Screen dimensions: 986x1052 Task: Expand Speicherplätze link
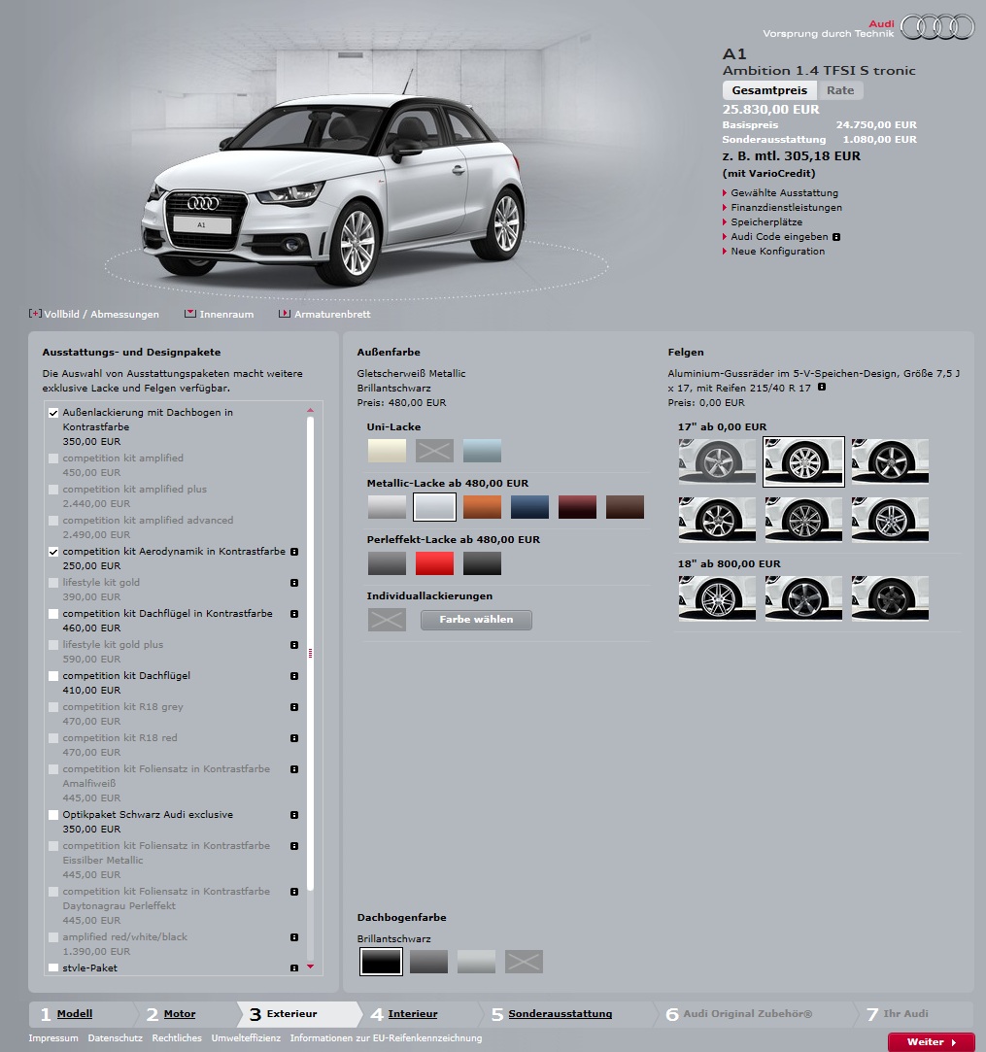point(766,222)
